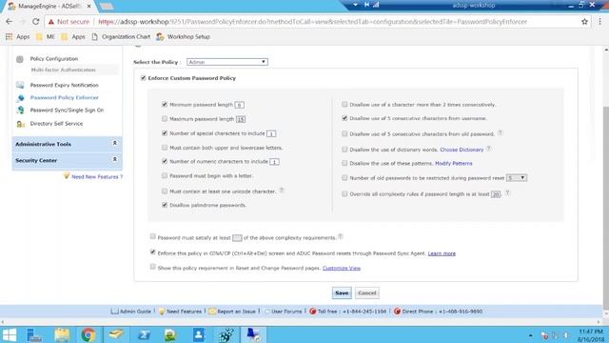The image size is (609, 343).
Task: Enable Password must begin with a letter
Action: click(165, 175)
